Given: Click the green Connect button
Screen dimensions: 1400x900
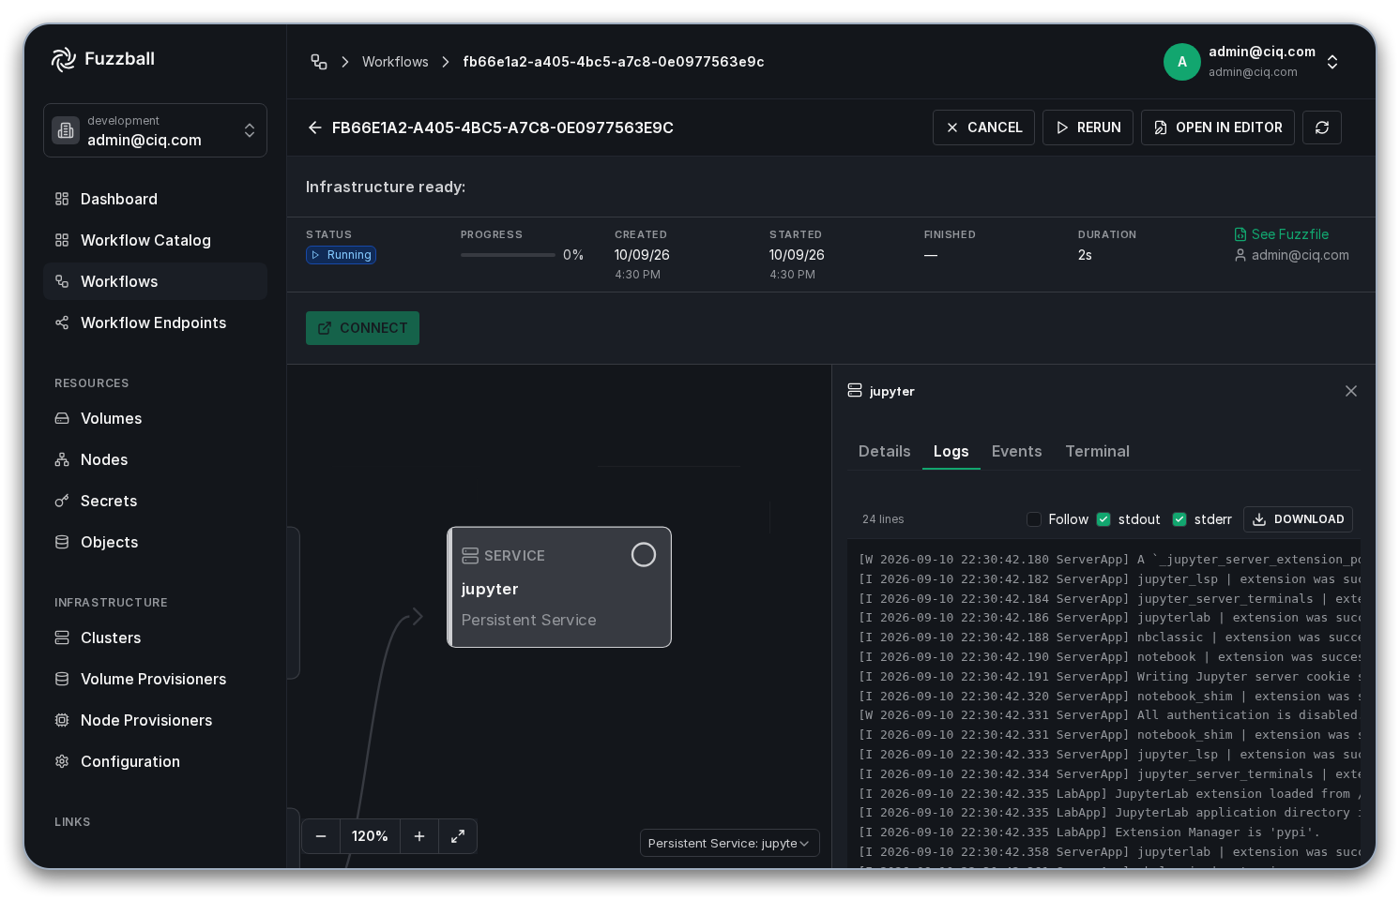Looking at the screenshot, I should 362,328.
